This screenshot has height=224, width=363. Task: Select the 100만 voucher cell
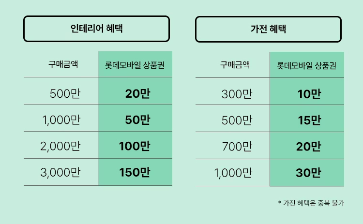point(135,146)
